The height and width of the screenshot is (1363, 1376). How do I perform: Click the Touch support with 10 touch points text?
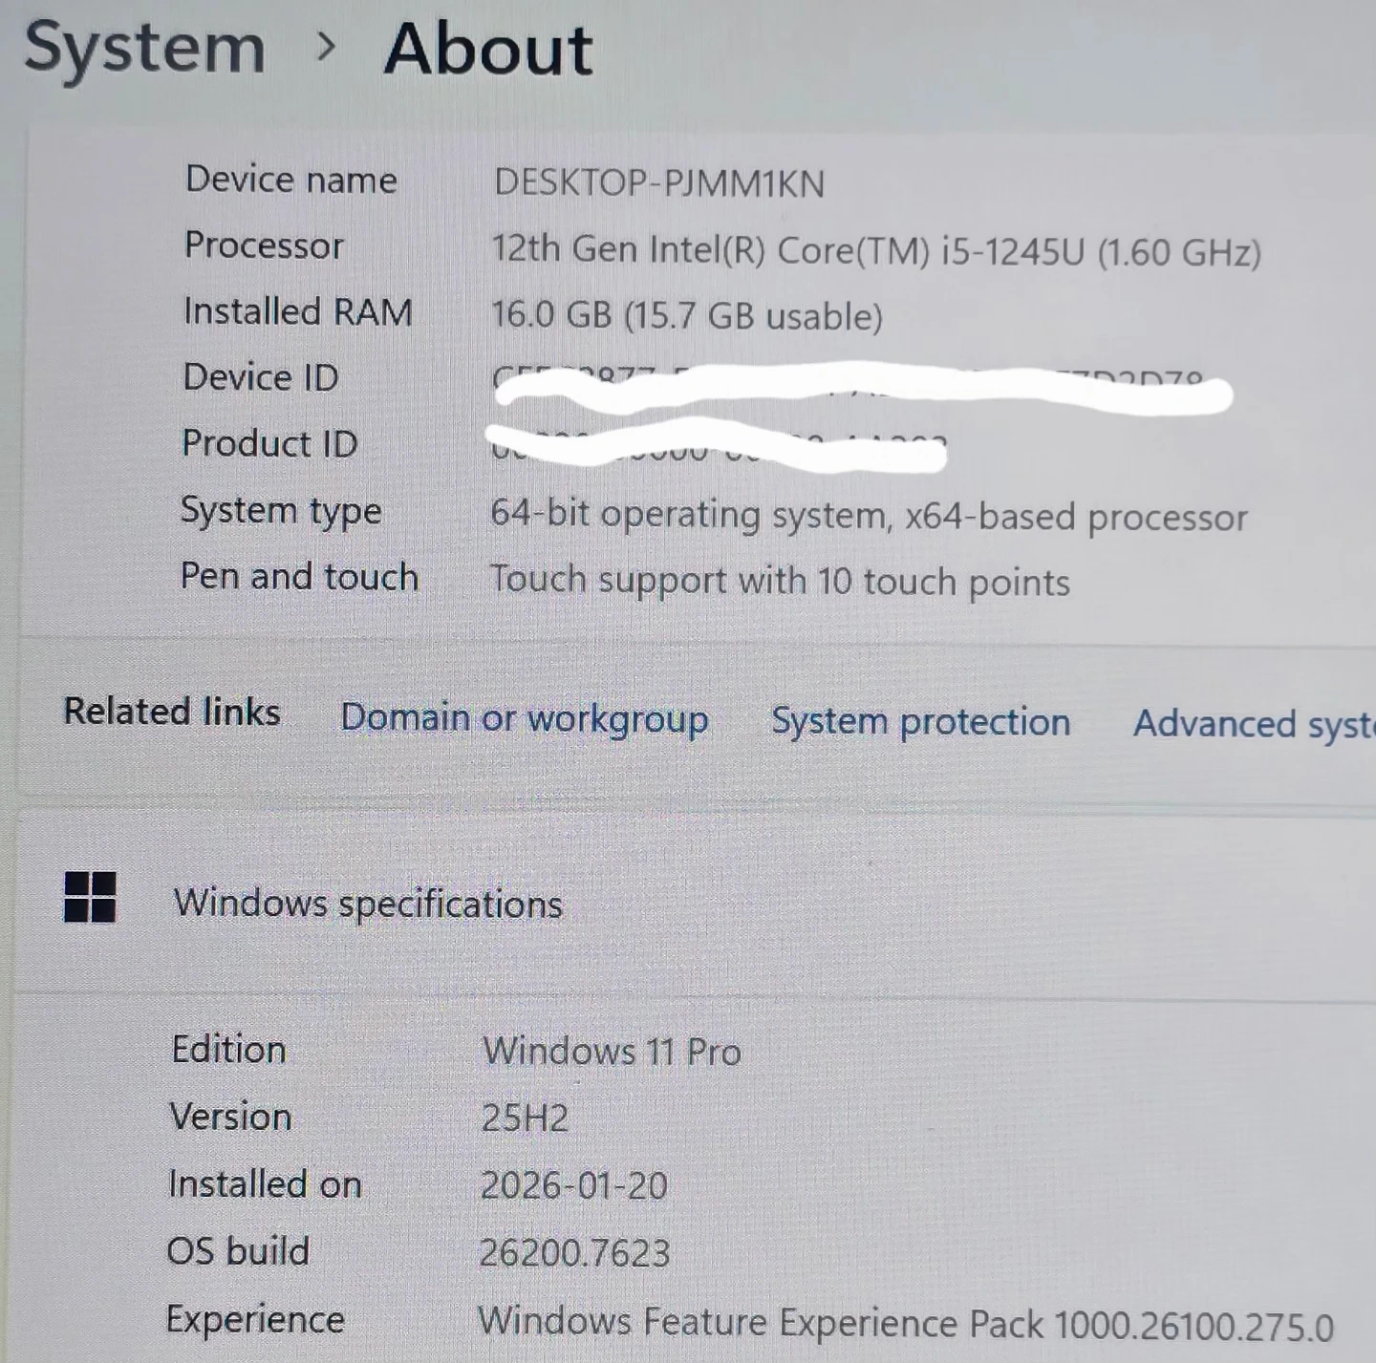click(x=779, y=581)
